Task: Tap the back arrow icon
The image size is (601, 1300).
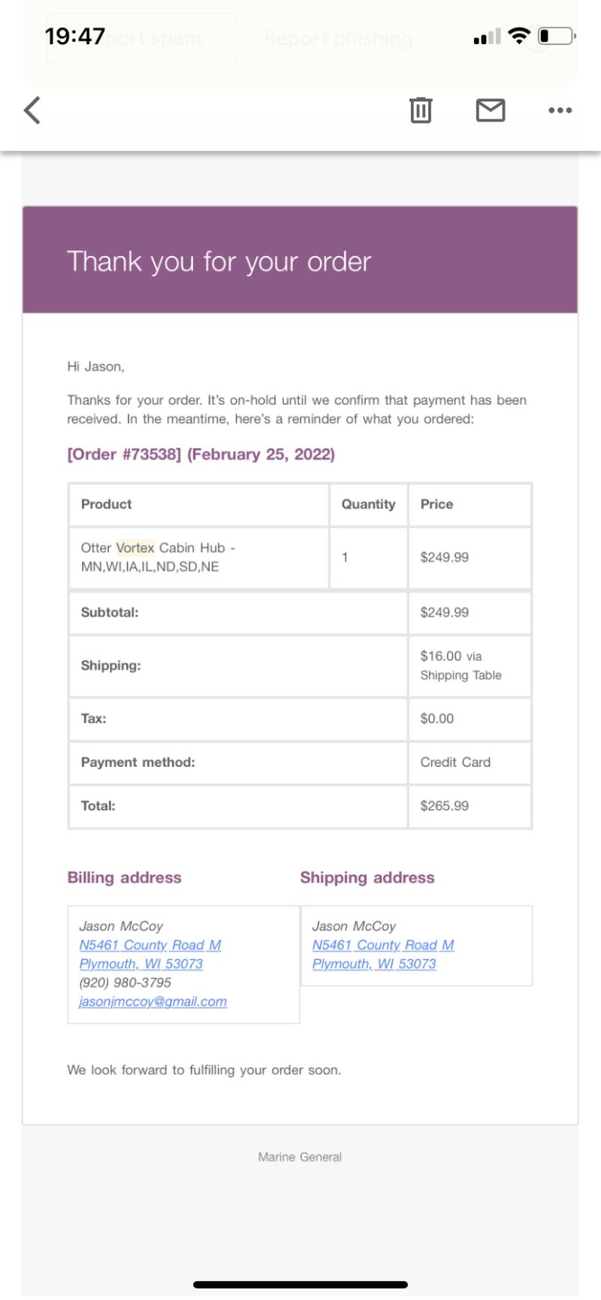Action: click(x=32, y=110)
